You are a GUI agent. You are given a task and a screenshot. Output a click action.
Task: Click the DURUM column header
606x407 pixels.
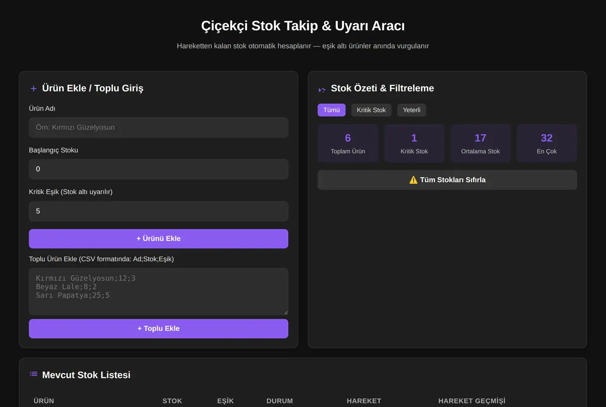point(280,401)
